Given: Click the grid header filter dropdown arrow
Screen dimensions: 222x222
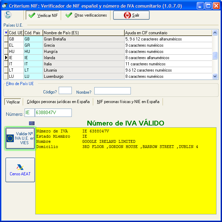Looking at the screenshot, I should coord(6,33).
